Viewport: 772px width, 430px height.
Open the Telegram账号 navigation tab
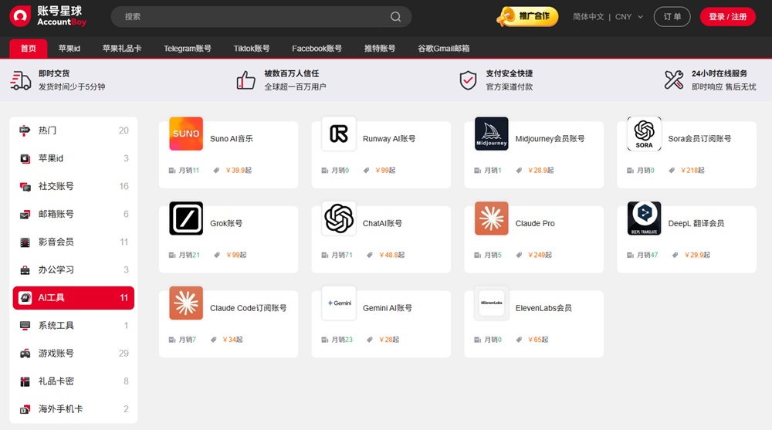point(187,48)
